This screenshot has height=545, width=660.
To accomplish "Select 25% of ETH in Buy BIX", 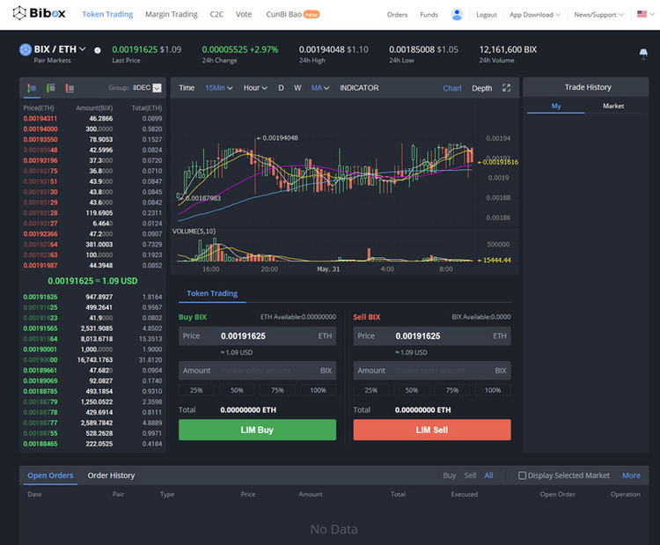I will 196,390.
